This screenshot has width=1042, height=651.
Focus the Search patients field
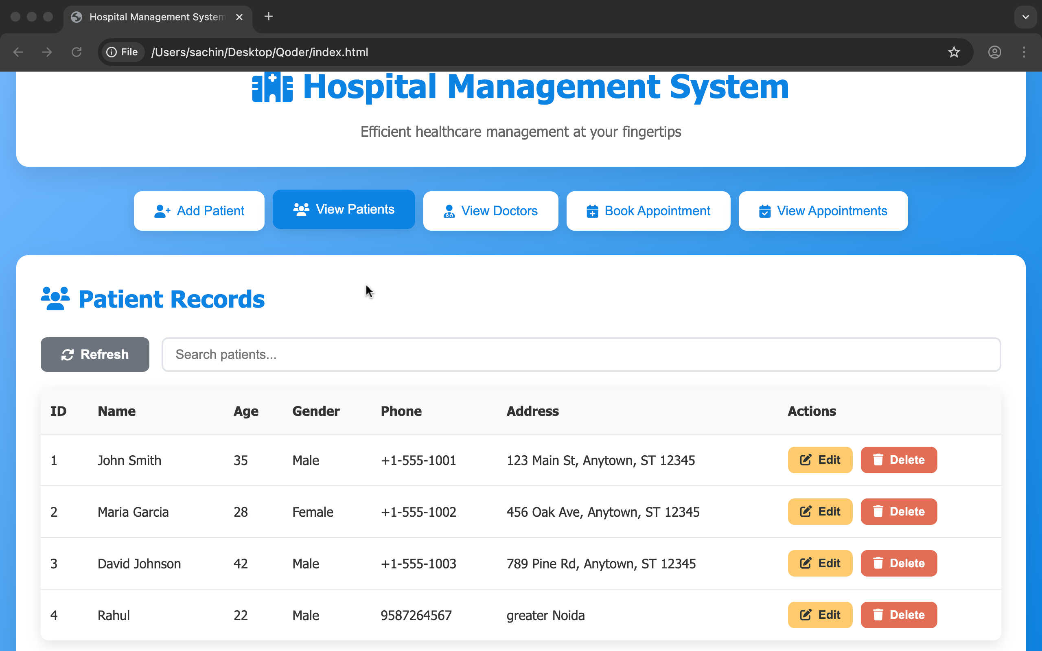coord(581,354)
